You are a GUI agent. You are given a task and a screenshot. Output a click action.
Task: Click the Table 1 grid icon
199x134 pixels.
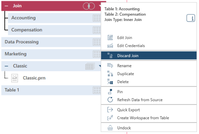[x=97, y=90]
